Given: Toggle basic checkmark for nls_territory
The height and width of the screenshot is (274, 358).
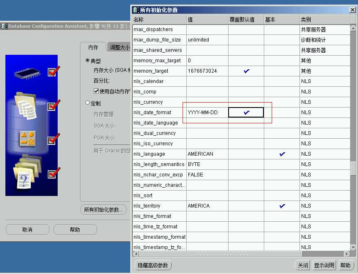Looking at the screenshot, I should tap(282, 206).
